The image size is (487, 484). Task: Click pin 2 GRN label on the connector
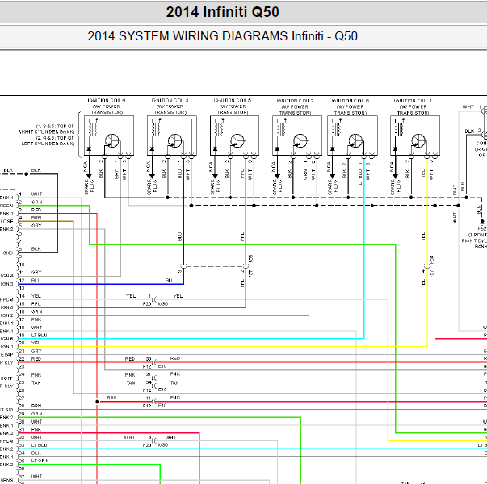pos(36,202)
